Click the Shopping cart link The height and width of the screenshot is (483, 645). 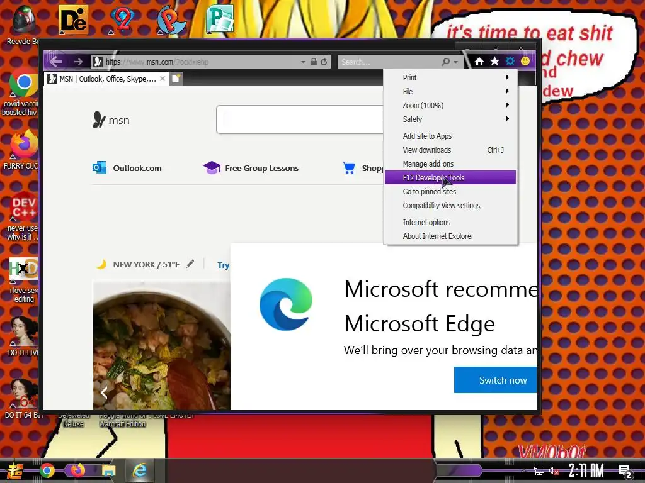coord(362,168)
